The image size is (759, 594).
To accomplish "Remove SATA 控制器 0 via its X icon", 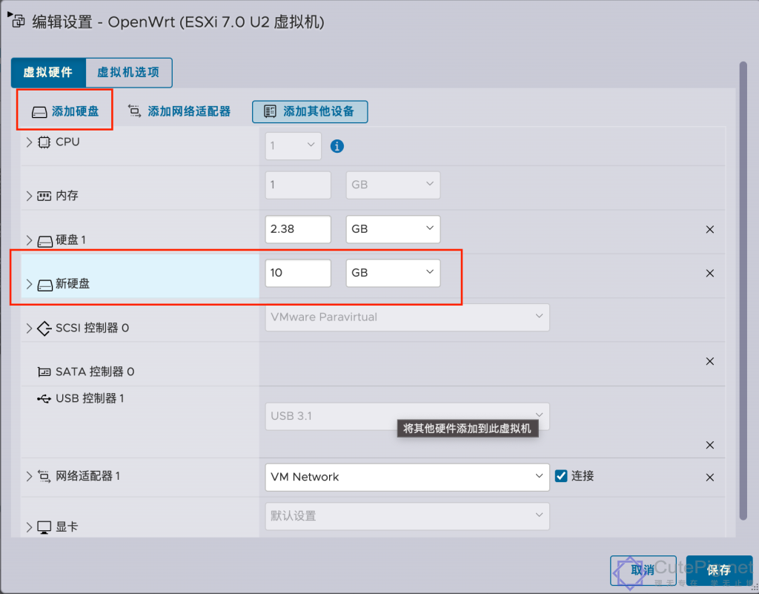I will point(709,361).
